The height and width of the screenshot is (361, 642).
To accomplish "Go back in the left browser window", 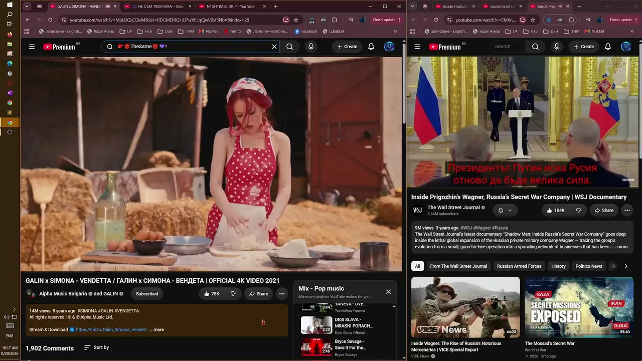I will (x=28, y=20).
